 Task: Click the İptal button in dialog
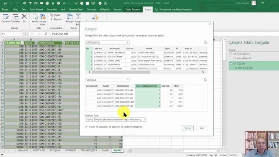coord(201,128)
